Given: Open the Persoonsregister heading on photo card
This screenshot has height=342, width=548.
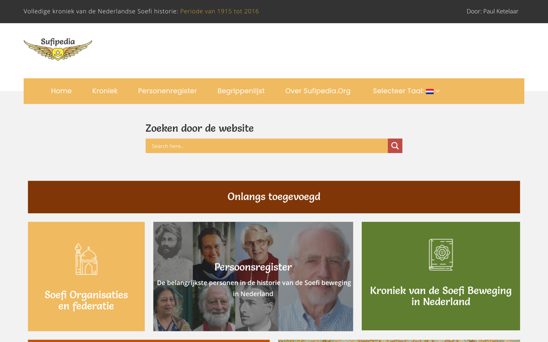Looking at the screenshot, I should [x=253, y=267].
